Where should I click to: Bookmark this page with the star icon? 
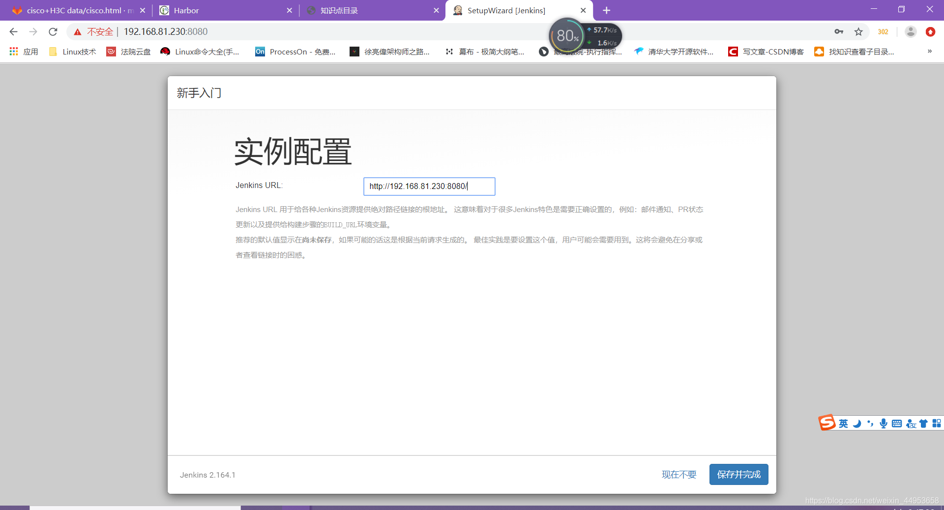click(858, 32)
